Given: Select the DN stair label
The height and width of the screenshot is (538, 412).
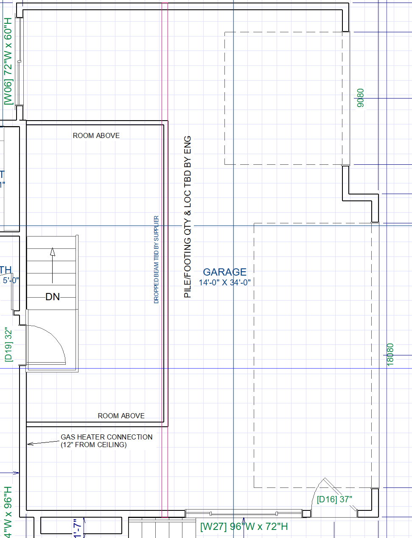Looking at the screenshot, I should [53, 297].
